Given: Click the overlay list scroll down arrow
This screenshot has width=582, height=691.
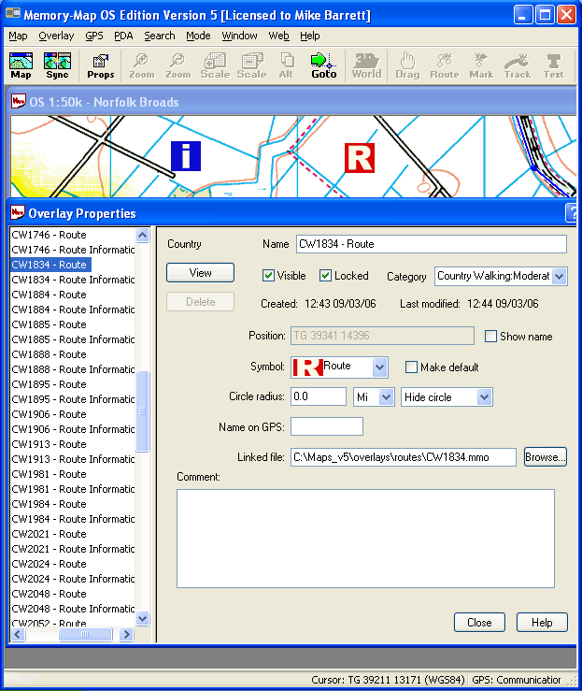Looking at the screenshot, I should click(x=142, y=619).
